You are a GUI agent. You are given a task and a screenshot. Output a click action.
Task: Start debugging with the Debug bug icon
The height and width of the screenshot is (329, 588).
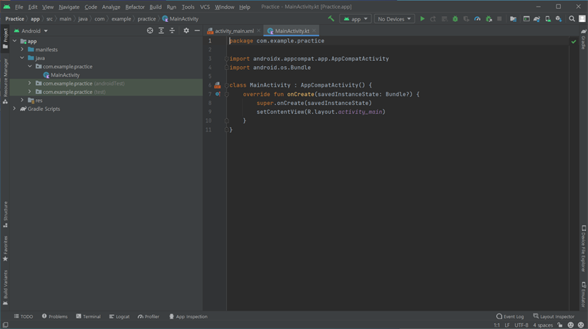click(455, 19)
